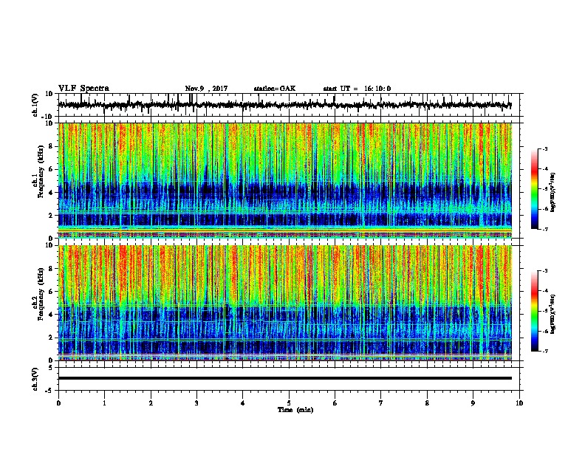Click the "ch.1(V)" waveform axis label
The width and height of the screenshot is (585, 452).
(35, 105)
